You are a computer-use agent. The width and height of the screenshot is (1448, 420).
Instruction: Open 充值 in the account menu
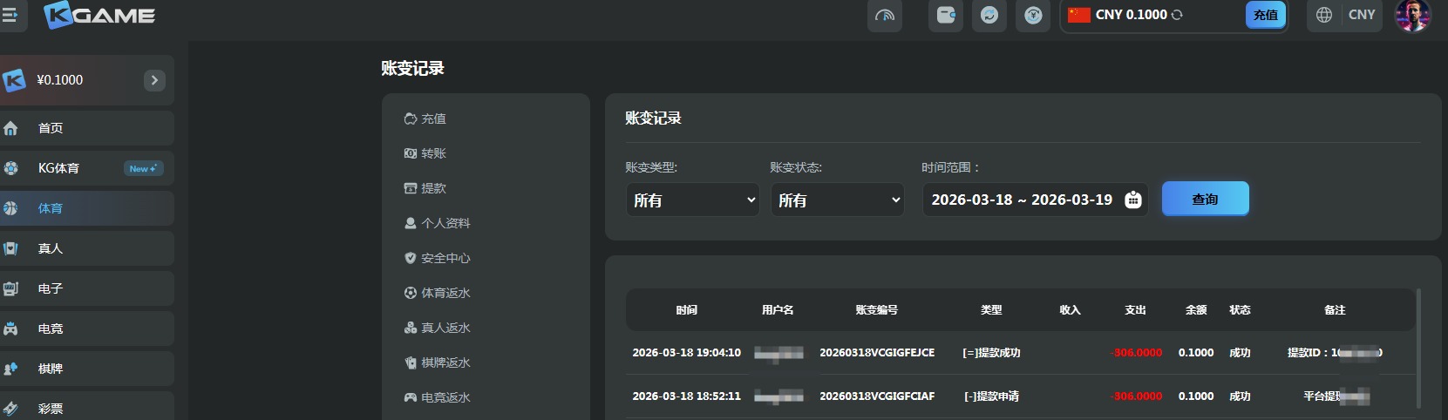pyautogui.click(x=425, y=119)
